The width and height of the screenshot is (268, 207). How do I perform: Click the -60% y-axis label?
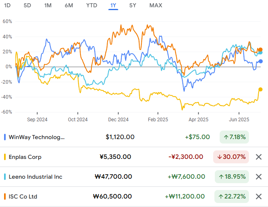click(x=6, y=112)
